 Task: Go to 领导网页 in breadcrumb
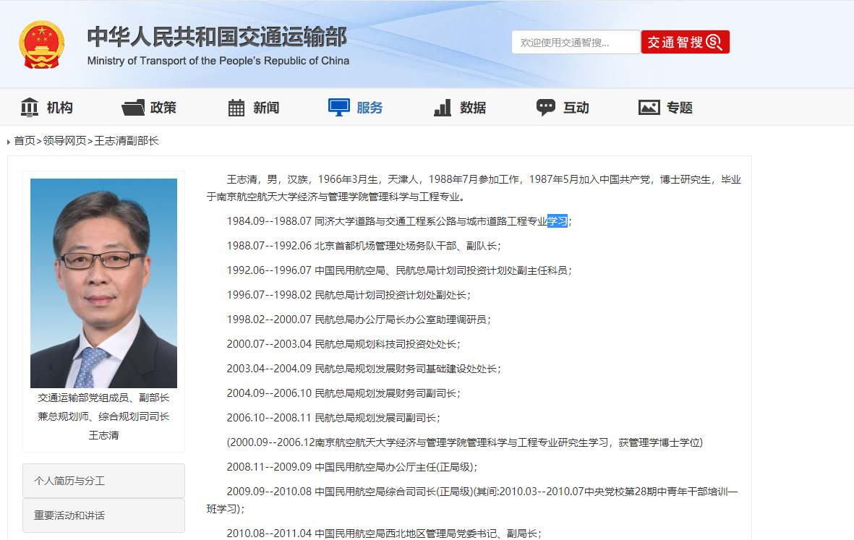65,141
